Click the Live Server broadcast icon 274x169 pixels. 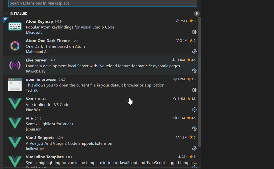click(x=15, y=65)
